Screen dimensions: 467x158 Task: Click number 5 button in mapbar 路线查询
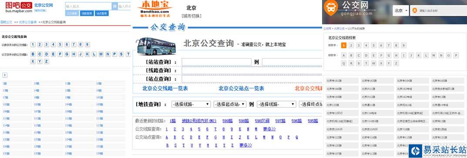click(60, 45)
